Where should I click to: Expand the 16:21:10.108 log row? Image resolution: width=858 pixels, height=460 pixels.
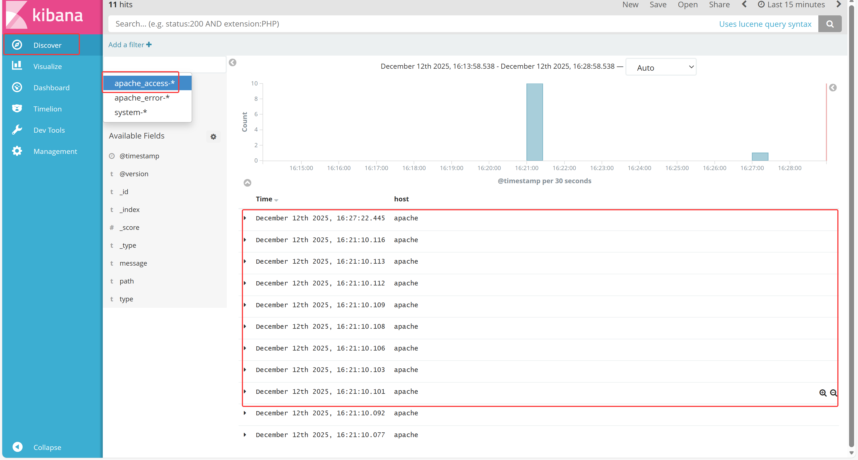click(245, 326)
